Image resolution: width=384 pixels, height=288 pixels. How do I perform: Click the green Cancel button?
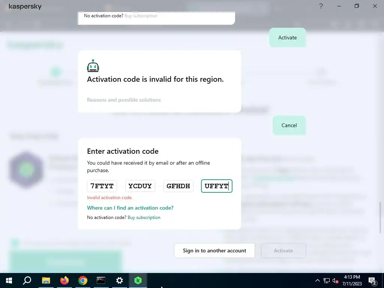pyautogui.click(x=289, y=125)
